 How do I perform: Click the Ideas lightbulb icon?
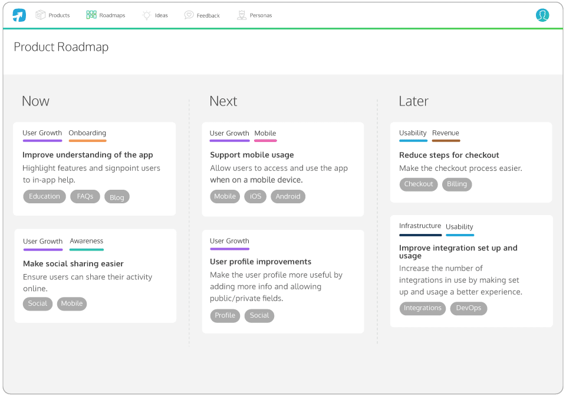[147, 15]
